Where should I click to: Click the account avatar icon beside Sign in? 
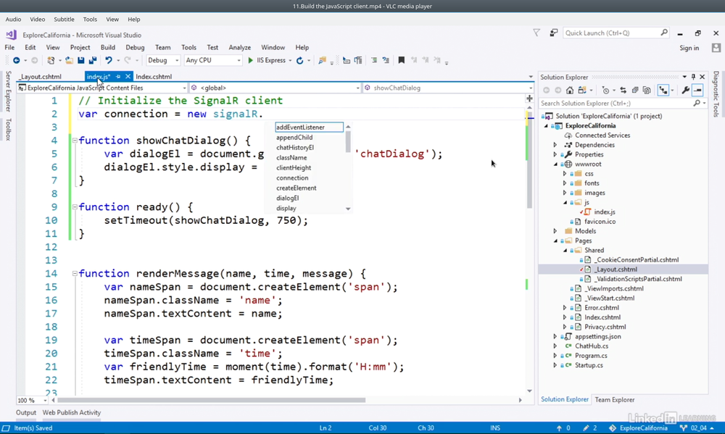716,48
